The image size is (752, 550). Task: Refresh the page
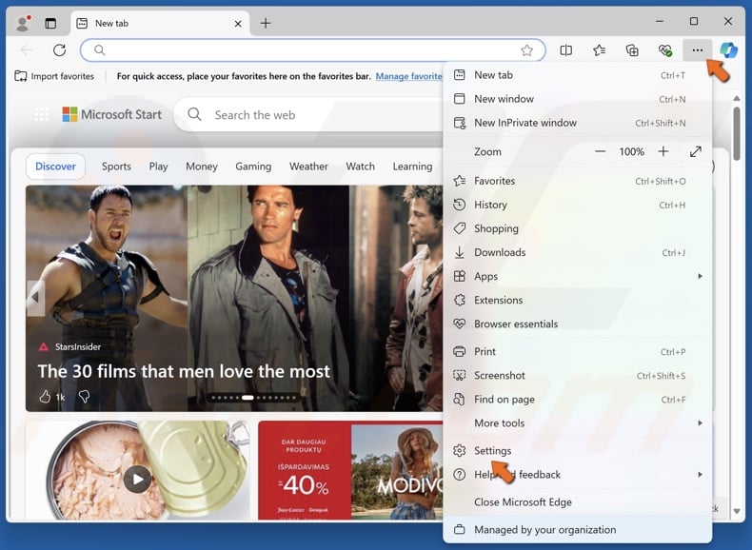click(59, 49)
